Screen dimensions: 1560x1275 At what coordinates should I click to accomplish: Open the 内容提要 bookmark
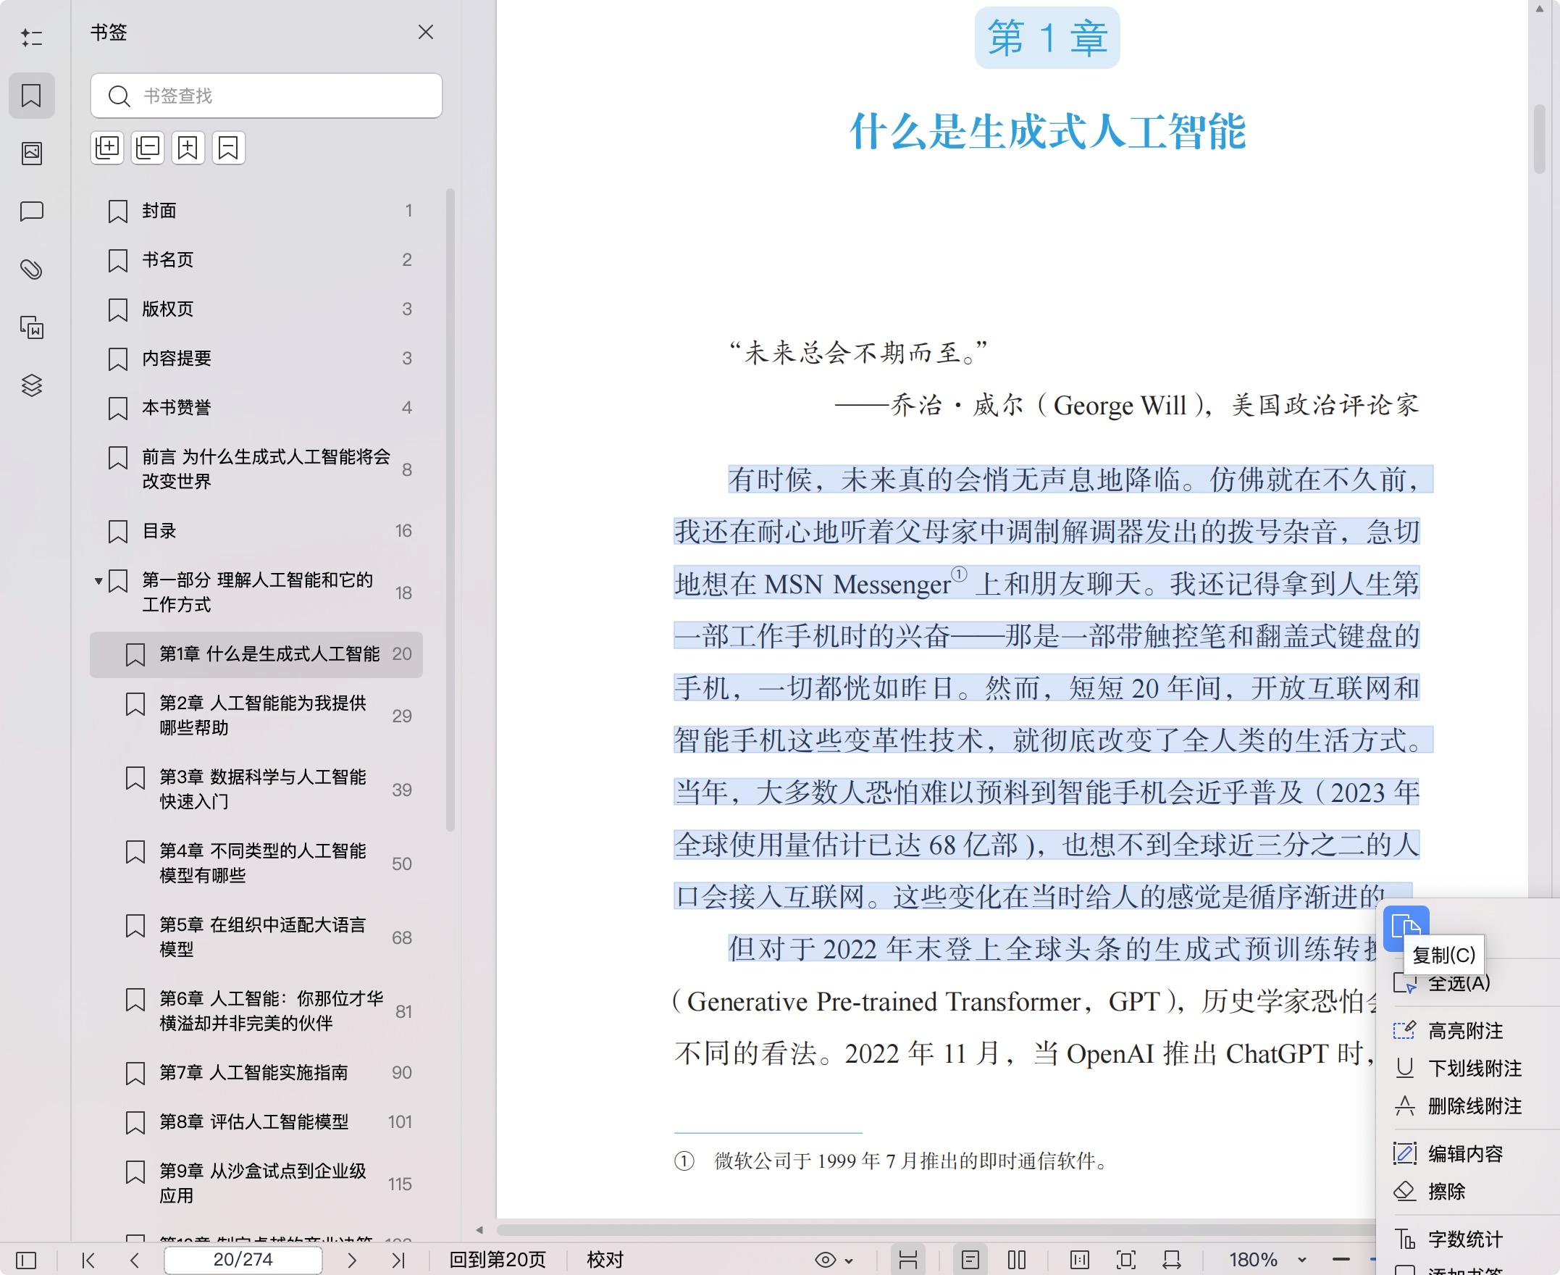pyautogui.click(x=256, y=359)
